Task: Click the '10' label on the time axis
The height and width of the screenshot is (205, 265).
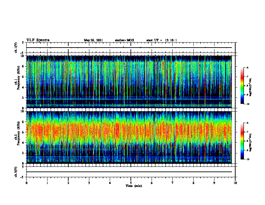Action: coord(235,183)
